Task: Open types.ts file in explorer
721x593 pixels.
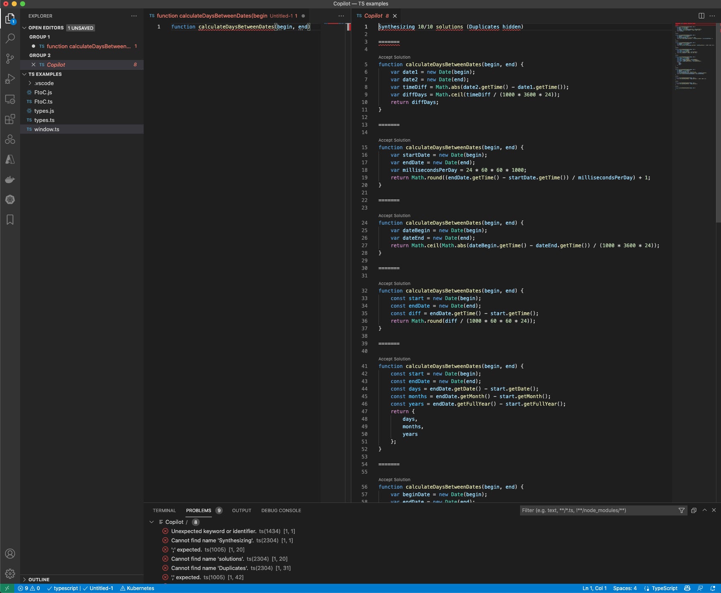Action: [82, 120]
